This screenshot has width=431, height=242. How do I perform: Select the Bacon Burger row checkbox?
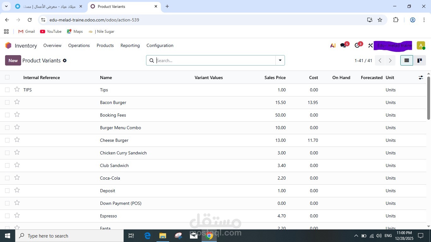pos(7,102)
